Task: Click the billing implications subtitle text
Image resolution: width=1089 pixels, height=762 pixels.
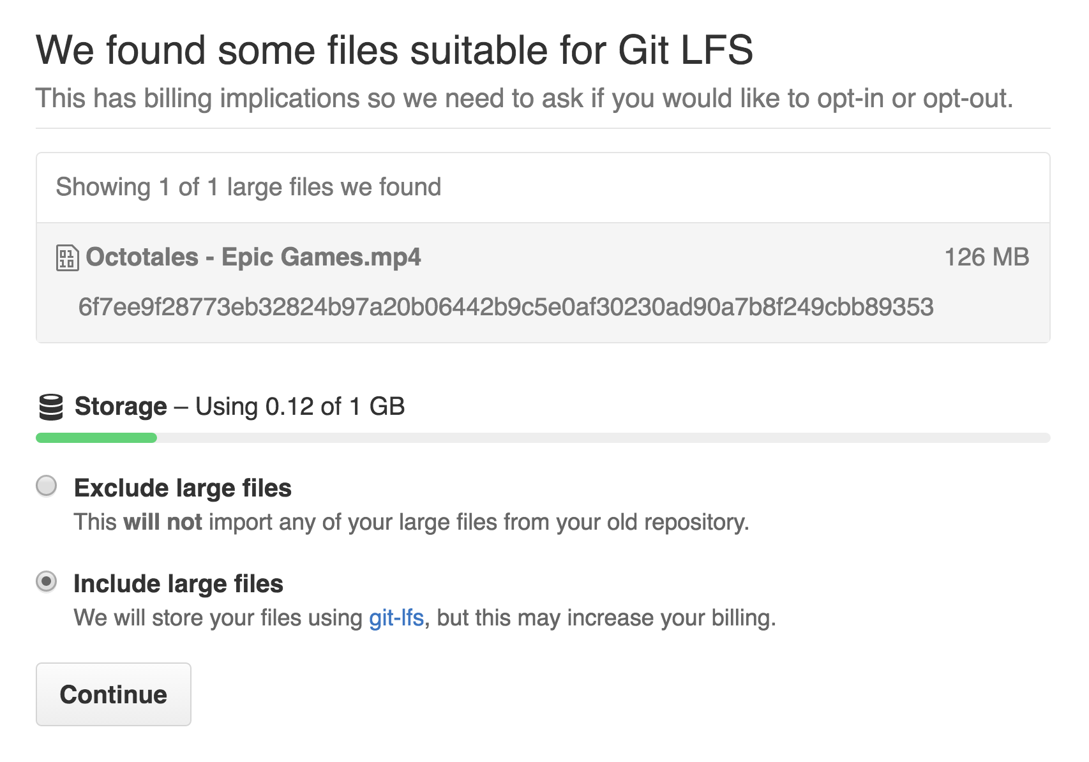Action: (x=523, y=98)
